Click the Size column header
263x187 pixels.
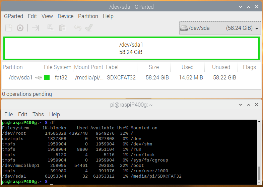click(x=154, y=67)
